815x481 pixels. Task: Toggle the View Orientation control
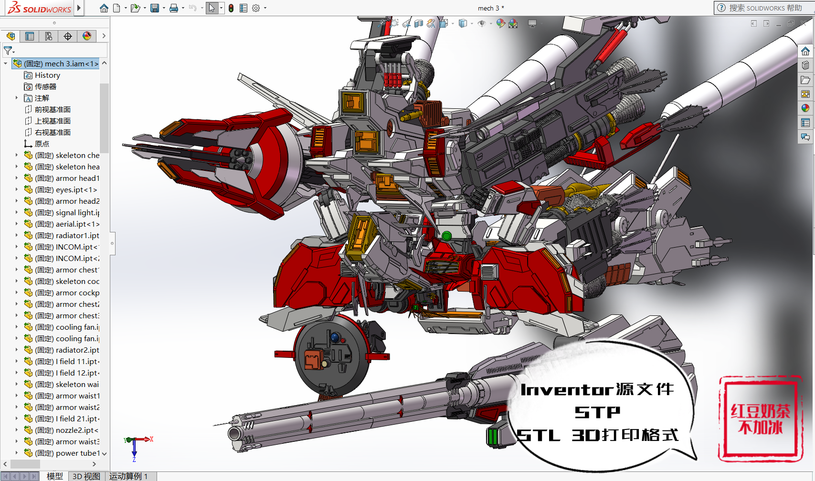[443, 23]
